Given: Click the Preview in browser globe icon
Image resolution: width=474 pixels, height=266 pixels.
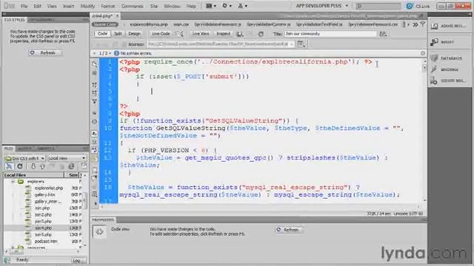Looking at the screenshot, I should pos(240,34).
